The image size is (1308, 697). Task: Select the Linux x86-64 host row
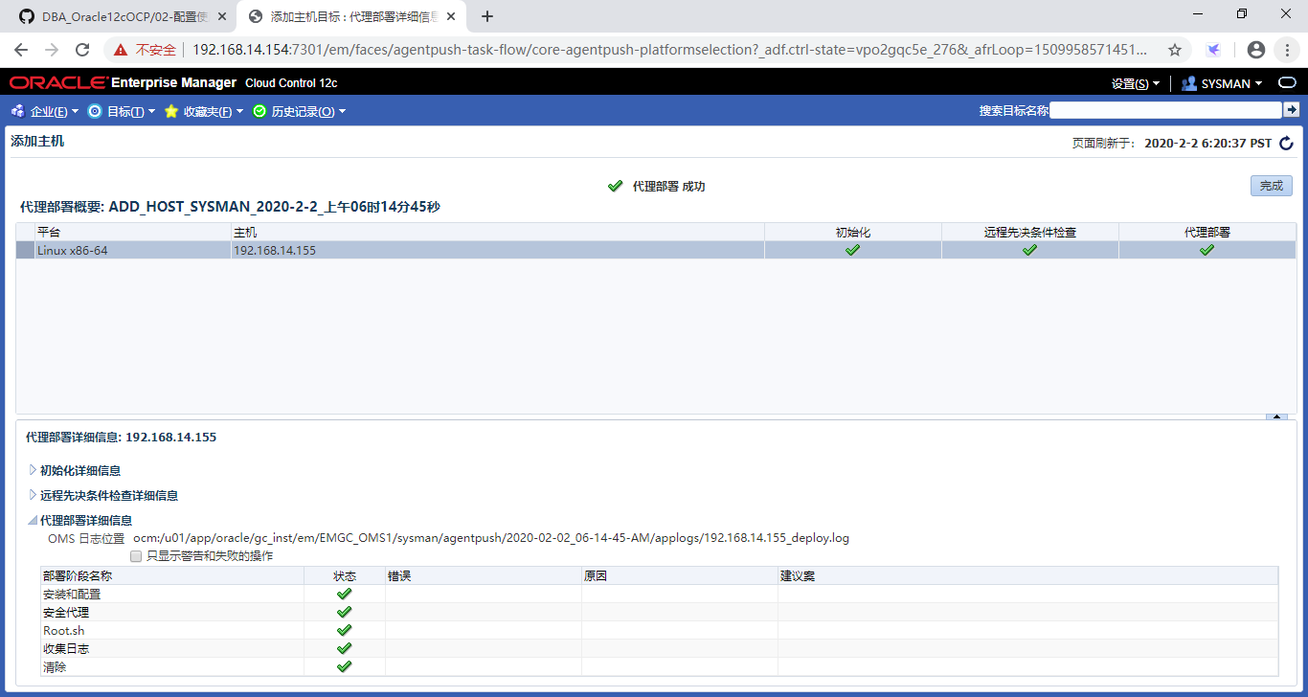pos(656,250)
